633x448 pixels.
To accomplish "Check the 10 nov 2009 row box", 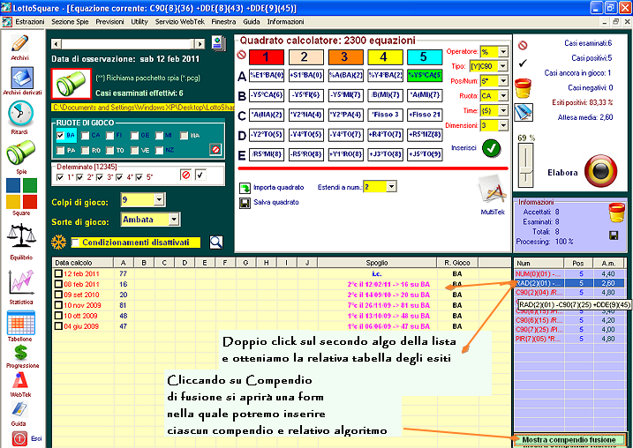I will click(x=58, y=305).
